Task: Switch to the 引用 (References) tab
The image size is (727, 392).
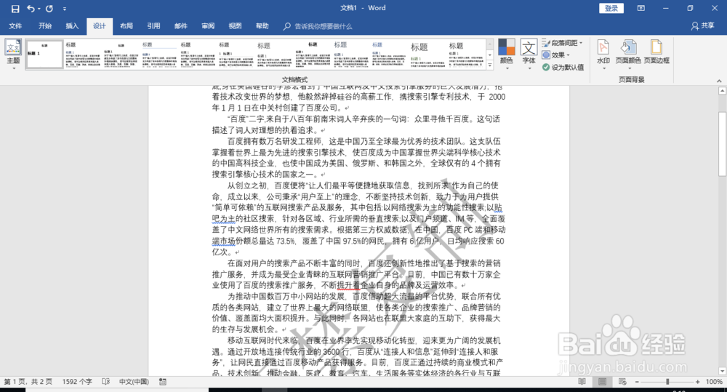Action: point(153,26)
